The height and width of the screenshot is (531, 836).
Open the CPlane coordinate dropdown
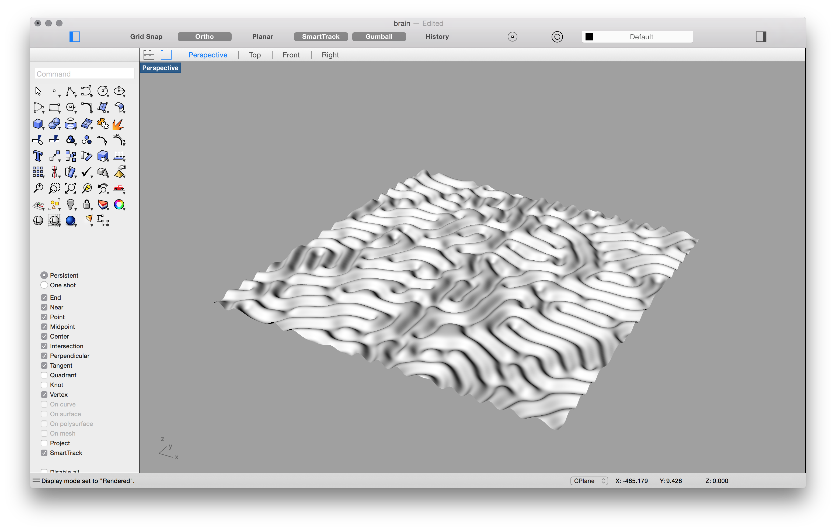pos(589,481)
